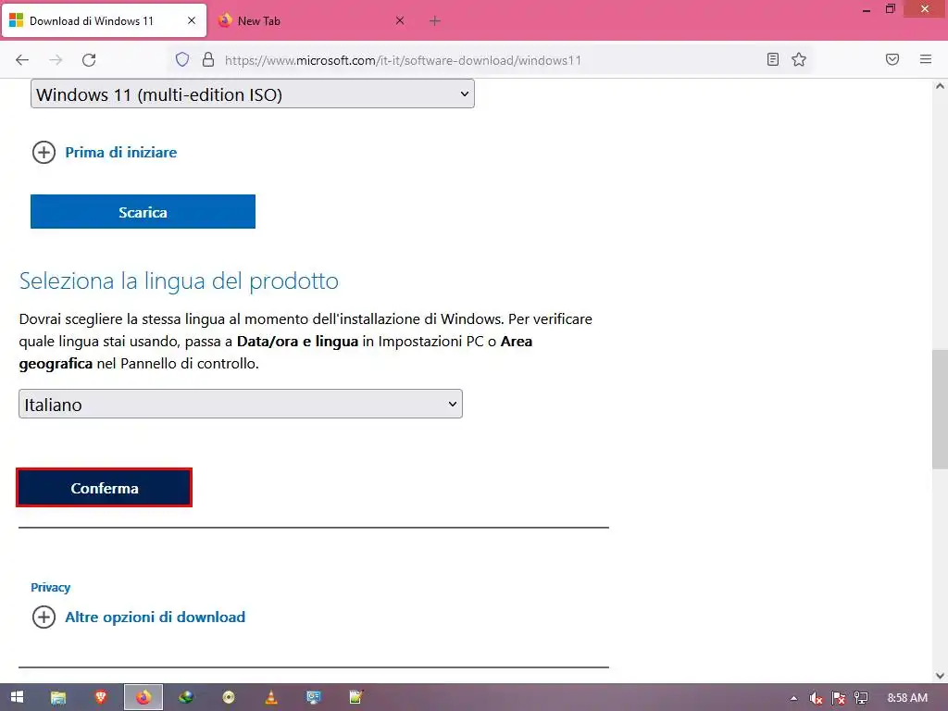The image size is (948, 711).
Task: Click the 8:58 AM clock
Action: [x=907, y=698]
